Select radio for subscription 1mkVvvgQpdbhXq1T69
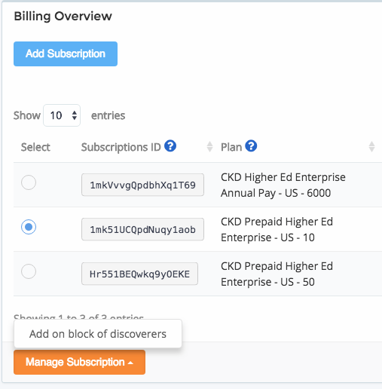This screenshot has height=389, width=382. pyautogui.click(x=29, y=182)
